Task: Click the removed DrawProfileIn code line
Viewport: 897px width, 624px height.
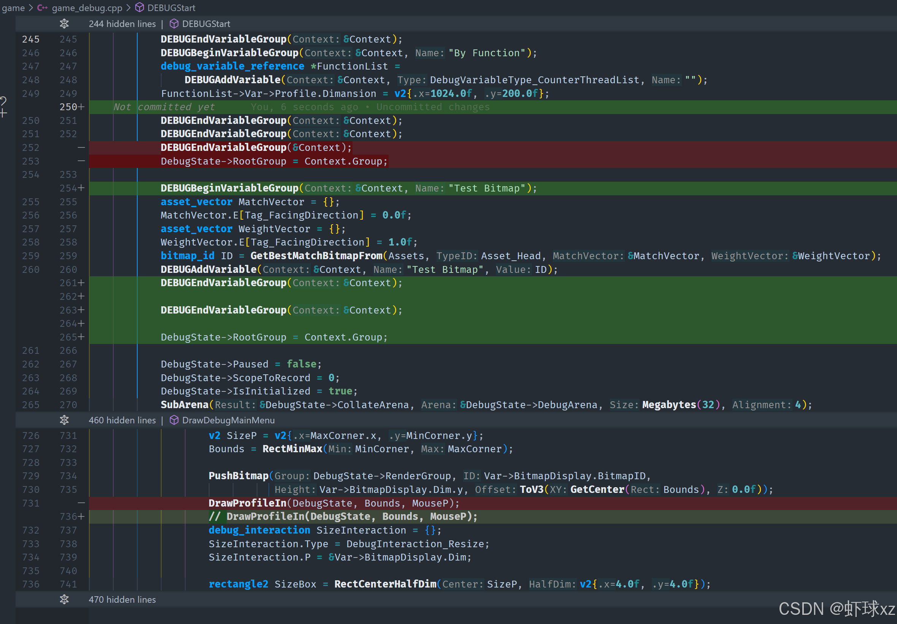Action: point(333,503)
